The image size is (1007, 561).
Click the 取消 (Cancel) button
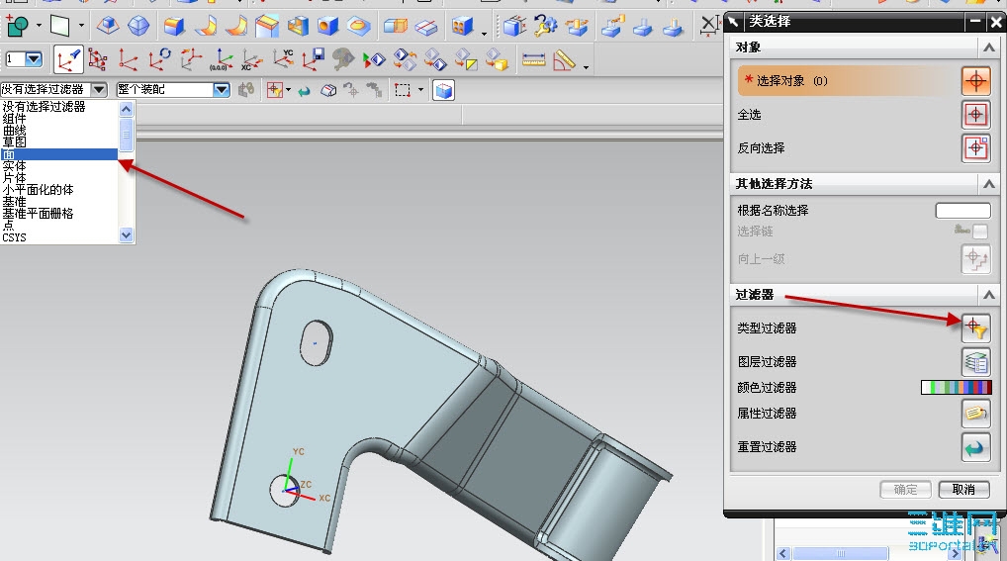click(x=962, y=489)
